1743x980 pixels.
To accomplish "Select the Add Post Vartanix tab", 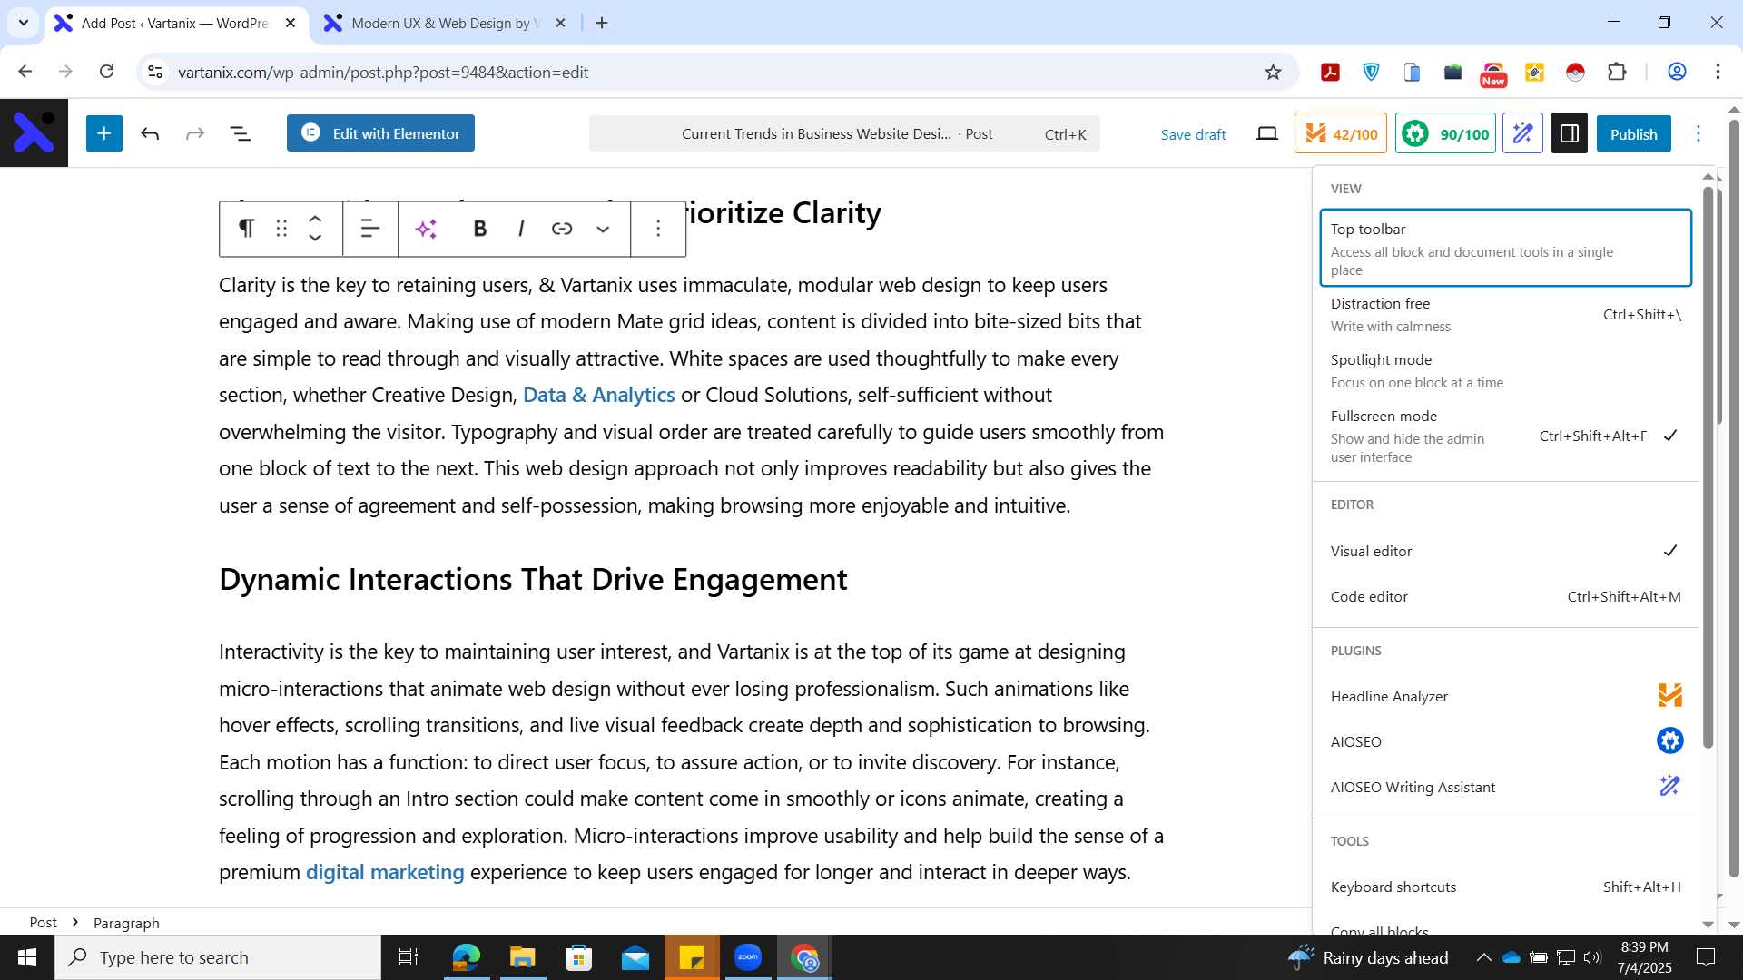I will pyautogui.click(x=175, y=23).
